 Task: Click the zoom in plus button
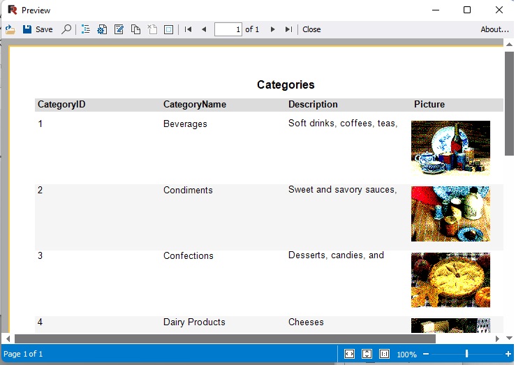(508, 354)
